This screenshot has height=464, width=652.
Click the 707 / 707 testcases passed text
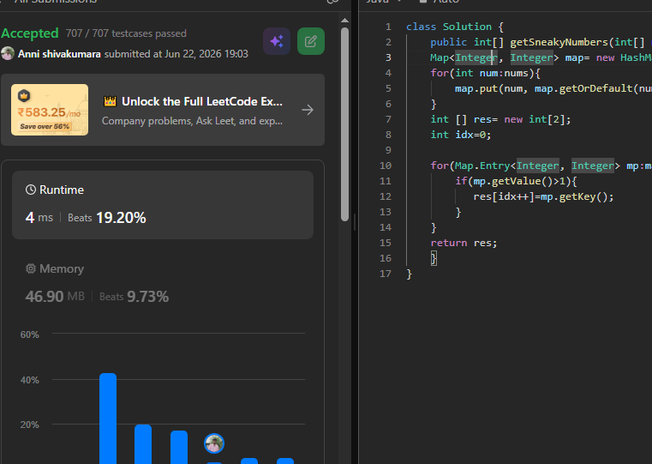click(x=126, y=33)
